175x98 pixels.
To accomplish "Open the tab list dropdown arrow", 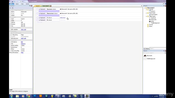I will click(142, 6).
